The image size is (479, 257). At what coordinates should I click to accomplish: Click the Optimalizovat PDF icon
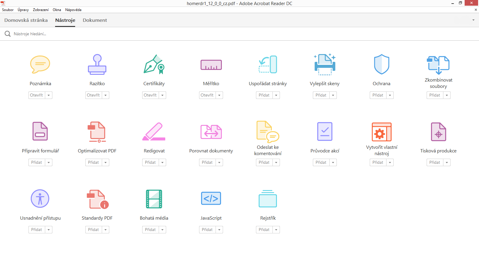click(97, 132)
